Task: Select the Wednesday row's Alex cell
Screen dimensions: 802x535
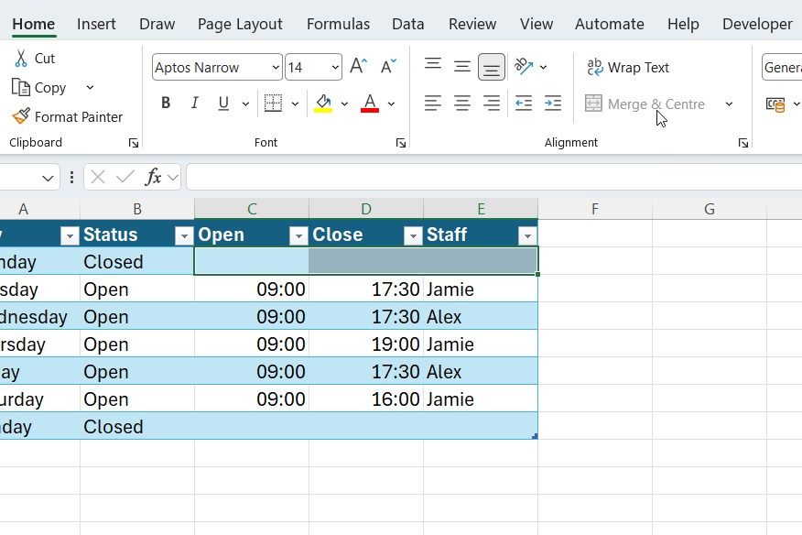Action: (481, 316)
